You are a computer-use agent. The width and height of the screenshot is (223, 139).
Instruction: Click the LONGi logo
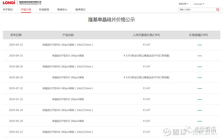(x=9, y=3)
